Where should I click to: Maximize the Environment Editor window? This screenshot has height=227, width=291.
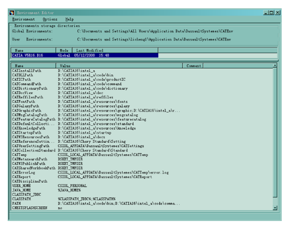coord(271,13)
